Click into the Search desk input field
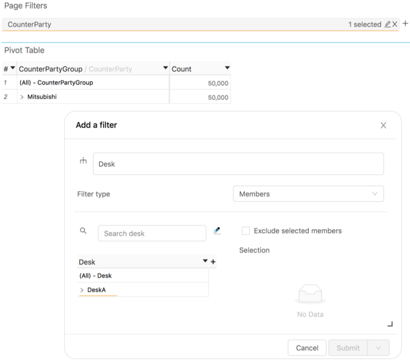The image size is (410, 360). coord(152,233)
